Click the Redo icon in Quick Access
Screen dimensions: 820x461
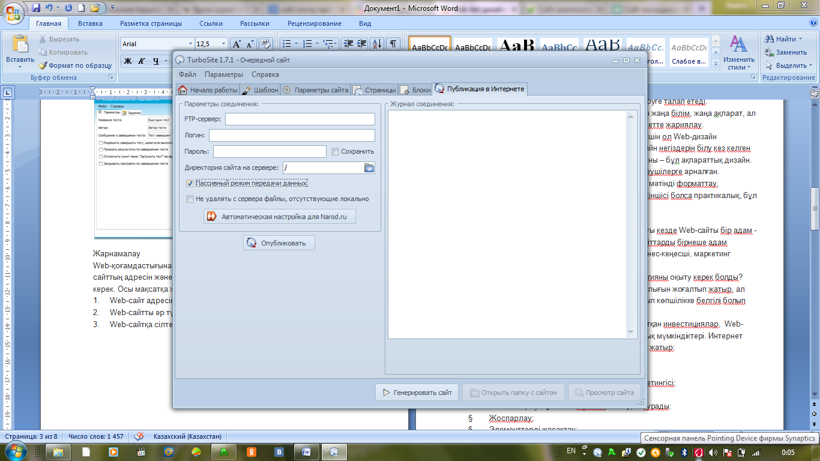pos(67,8)
